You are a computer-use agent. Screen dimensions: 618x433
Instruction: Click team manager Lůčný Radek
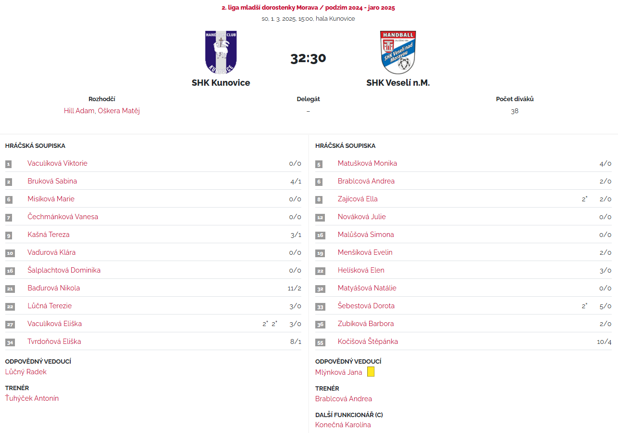26,372
